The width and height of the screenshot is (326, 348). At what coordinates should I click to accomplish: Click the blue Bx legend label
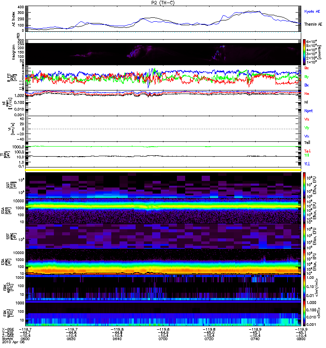pos(306,85)
